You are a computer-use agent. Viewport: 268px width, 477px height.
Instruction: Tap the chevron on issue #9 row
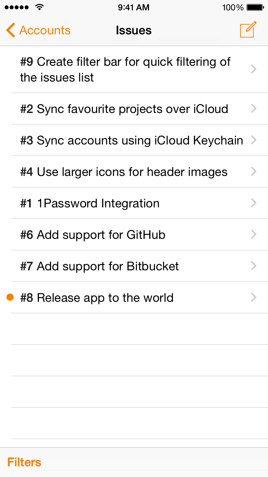254,69
